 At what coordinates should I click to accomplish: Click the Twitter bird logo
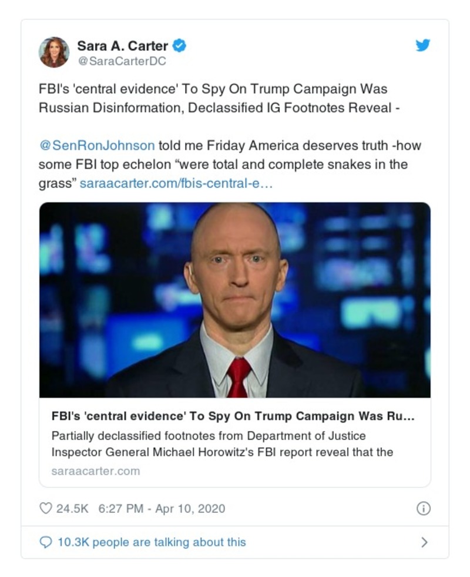click(x=423, y=45)
